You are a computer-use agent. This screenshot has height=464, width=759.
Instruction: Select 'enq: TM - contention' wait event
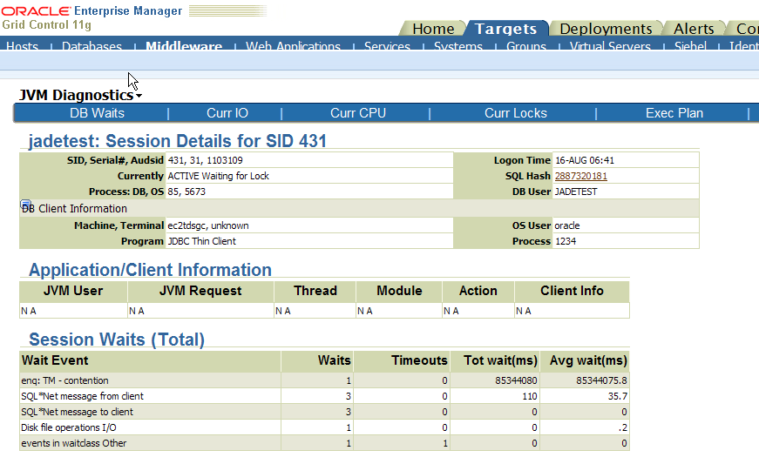[x=64, y=381]
